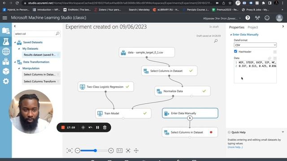The image size is (287, 161).
Task: Open the Web Services globe icon
Action: [6, 52]
